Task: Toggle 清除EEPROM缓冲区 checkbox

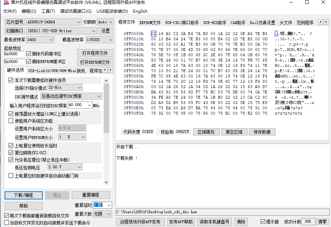Action: click(29, 62)
